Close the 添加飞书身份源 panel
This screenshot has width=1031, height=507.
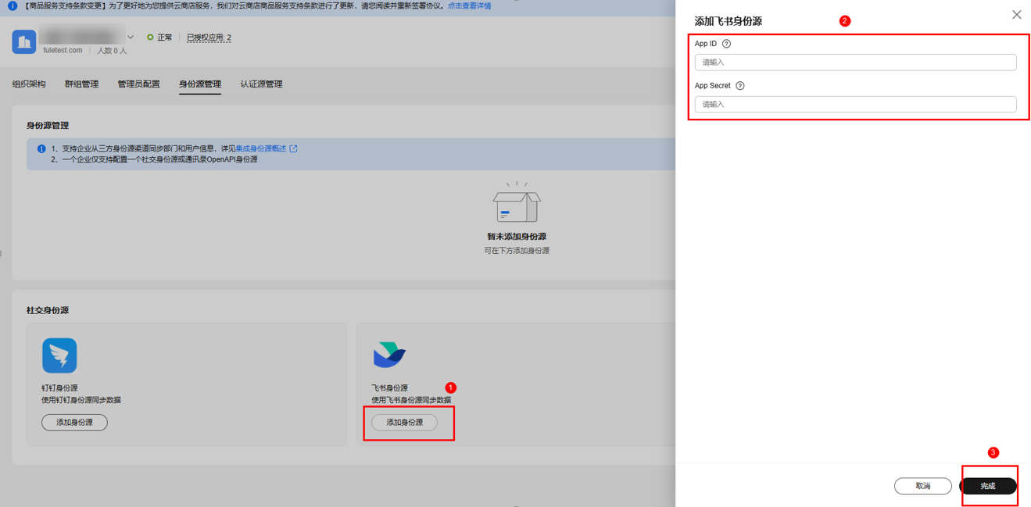(x=1016, y=15)
